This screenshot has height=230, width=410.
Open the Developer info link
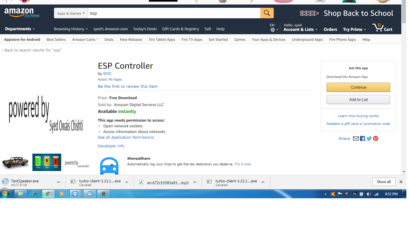[111, 146]
